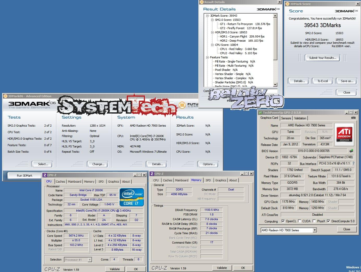Toggle the PhysX checkbox

click(314, 221)
